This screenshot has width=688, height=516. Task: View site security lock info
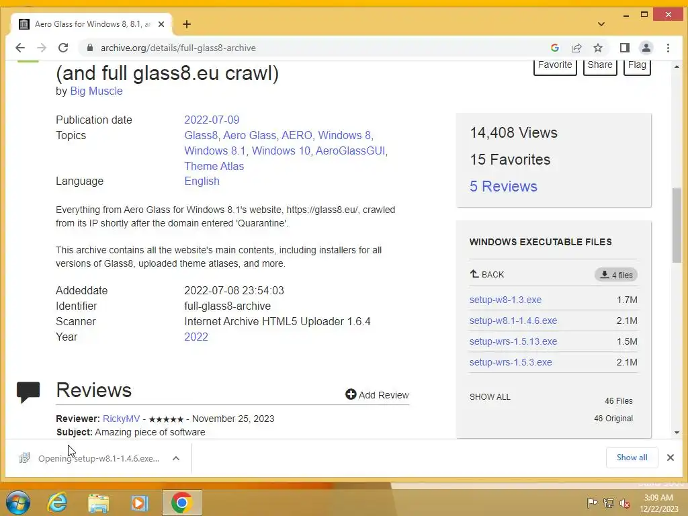pos(90,48)
